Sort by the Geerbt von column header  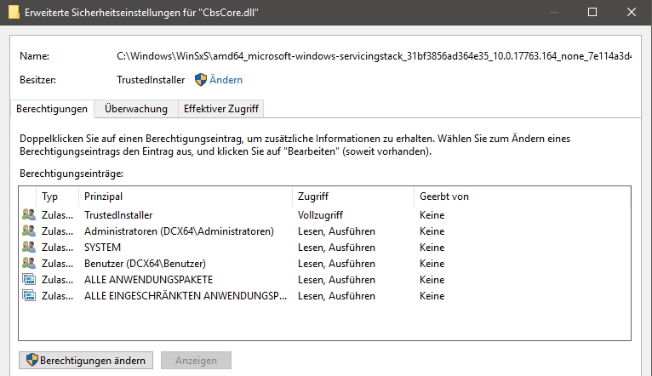[x=523, y=197]
